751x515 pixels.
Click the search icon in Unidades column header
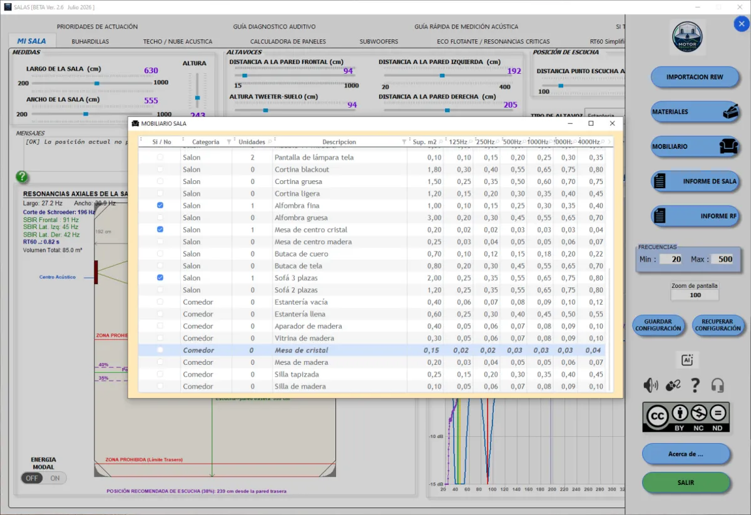click(270, 142)
